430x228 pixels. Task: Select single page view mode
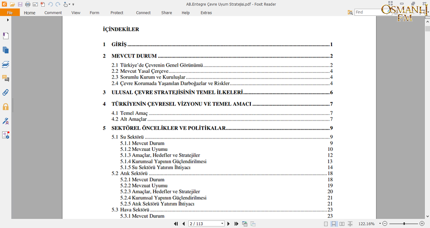point(326,224)
